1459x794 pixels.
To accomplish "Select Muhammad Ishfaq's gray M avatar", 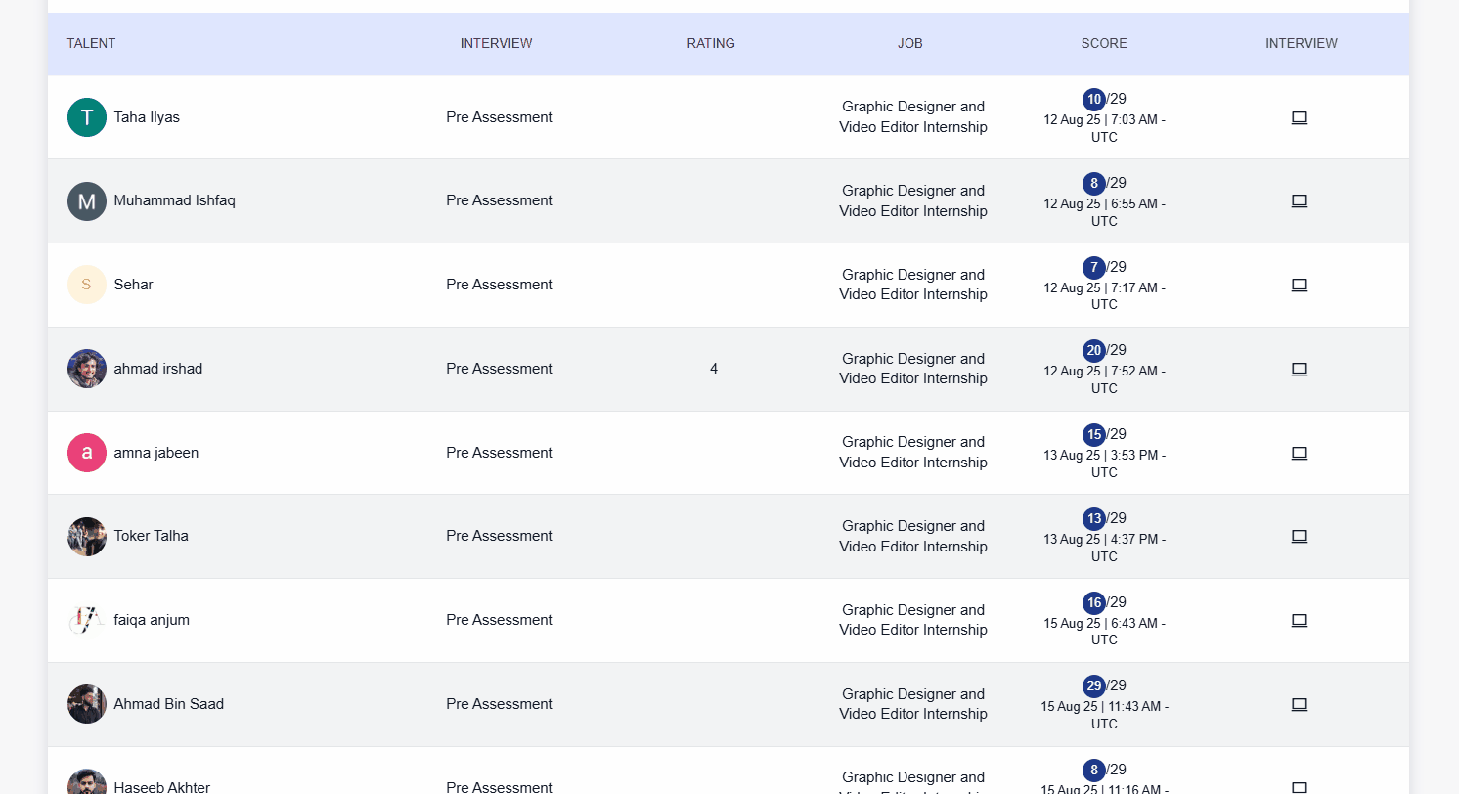I will coord(87,201).
